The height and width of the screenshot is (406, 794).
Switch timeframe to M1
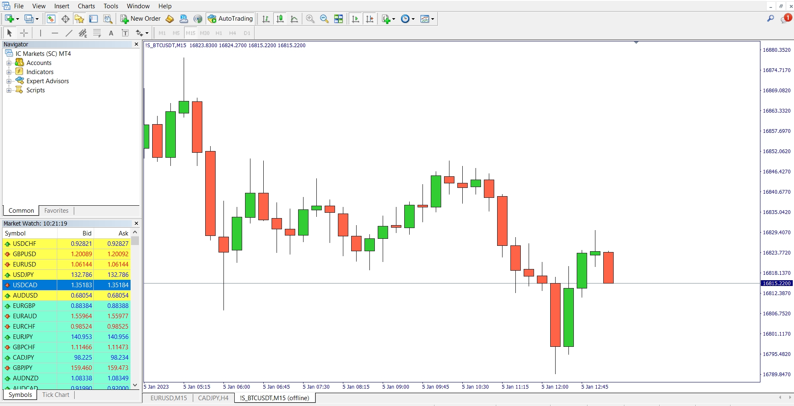coord(162,33)
